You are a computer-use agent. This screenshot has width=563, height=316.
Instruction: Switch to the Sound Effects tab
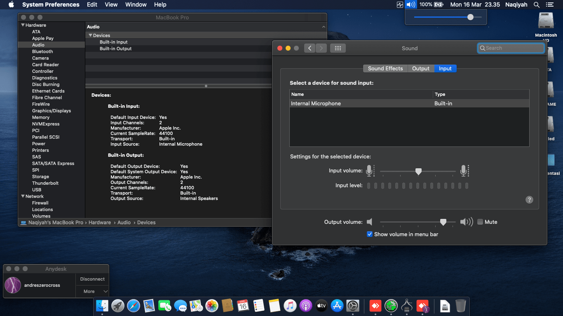click(x=385, y=68)
